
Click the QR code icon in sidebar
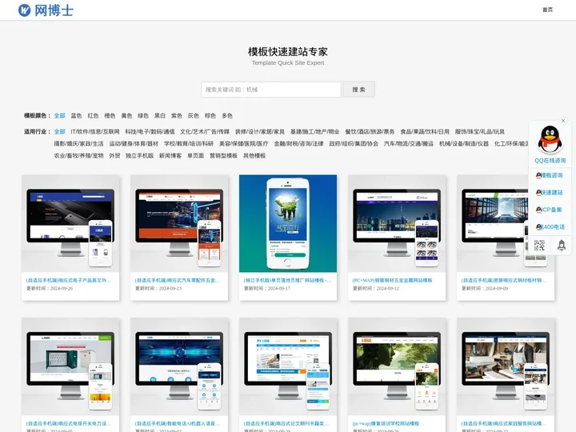(x=539, y=246)
